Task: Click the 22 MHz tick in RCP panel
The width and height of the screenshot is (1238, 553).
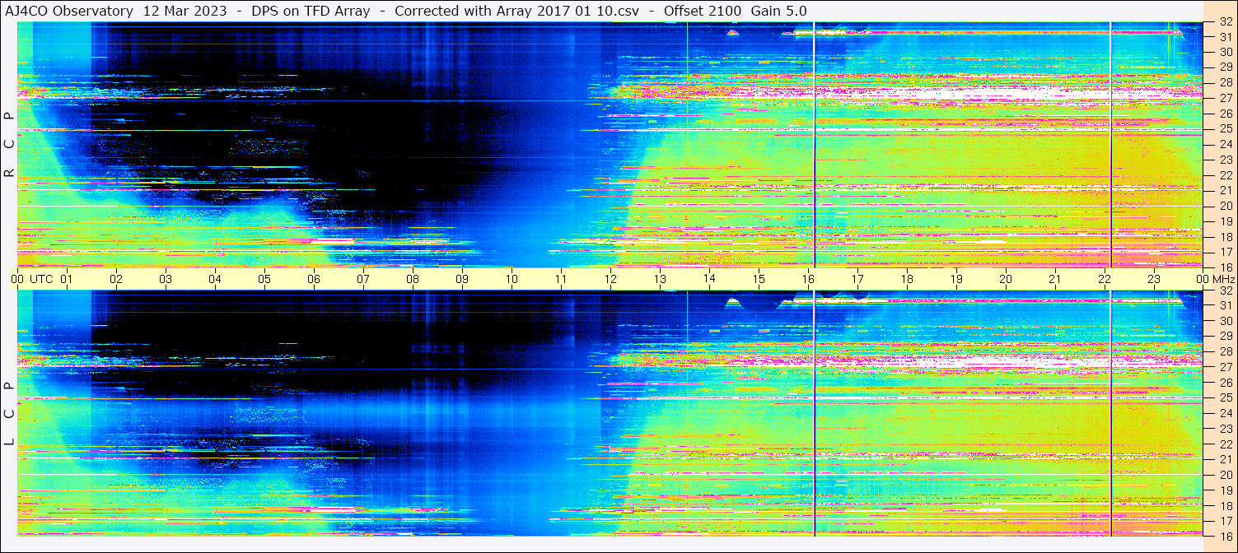Action: [x=1225, y=175]
